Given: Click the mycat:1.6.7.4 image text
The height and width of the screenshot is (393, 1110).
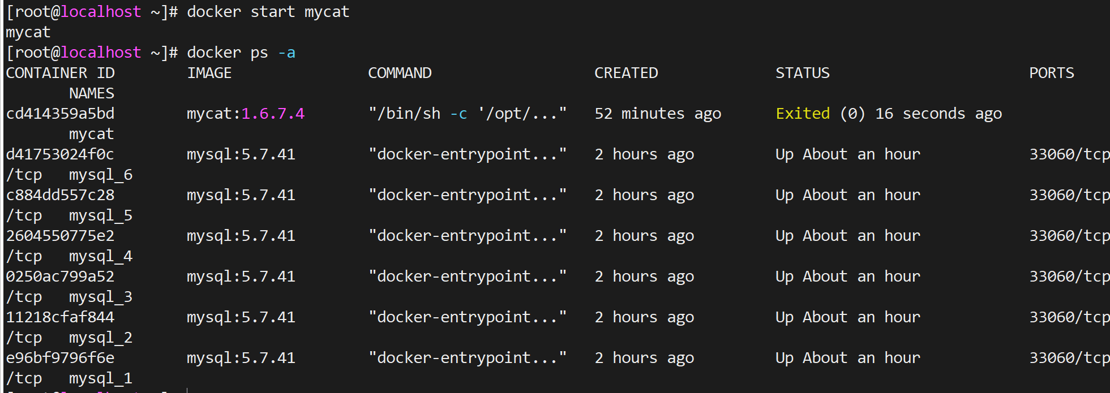Looking at the screenshot, I should click(246, 114).
